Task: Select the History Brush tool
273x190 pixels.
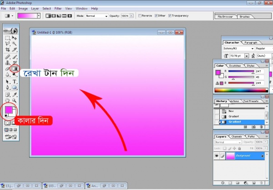Action: pos(15,63)
